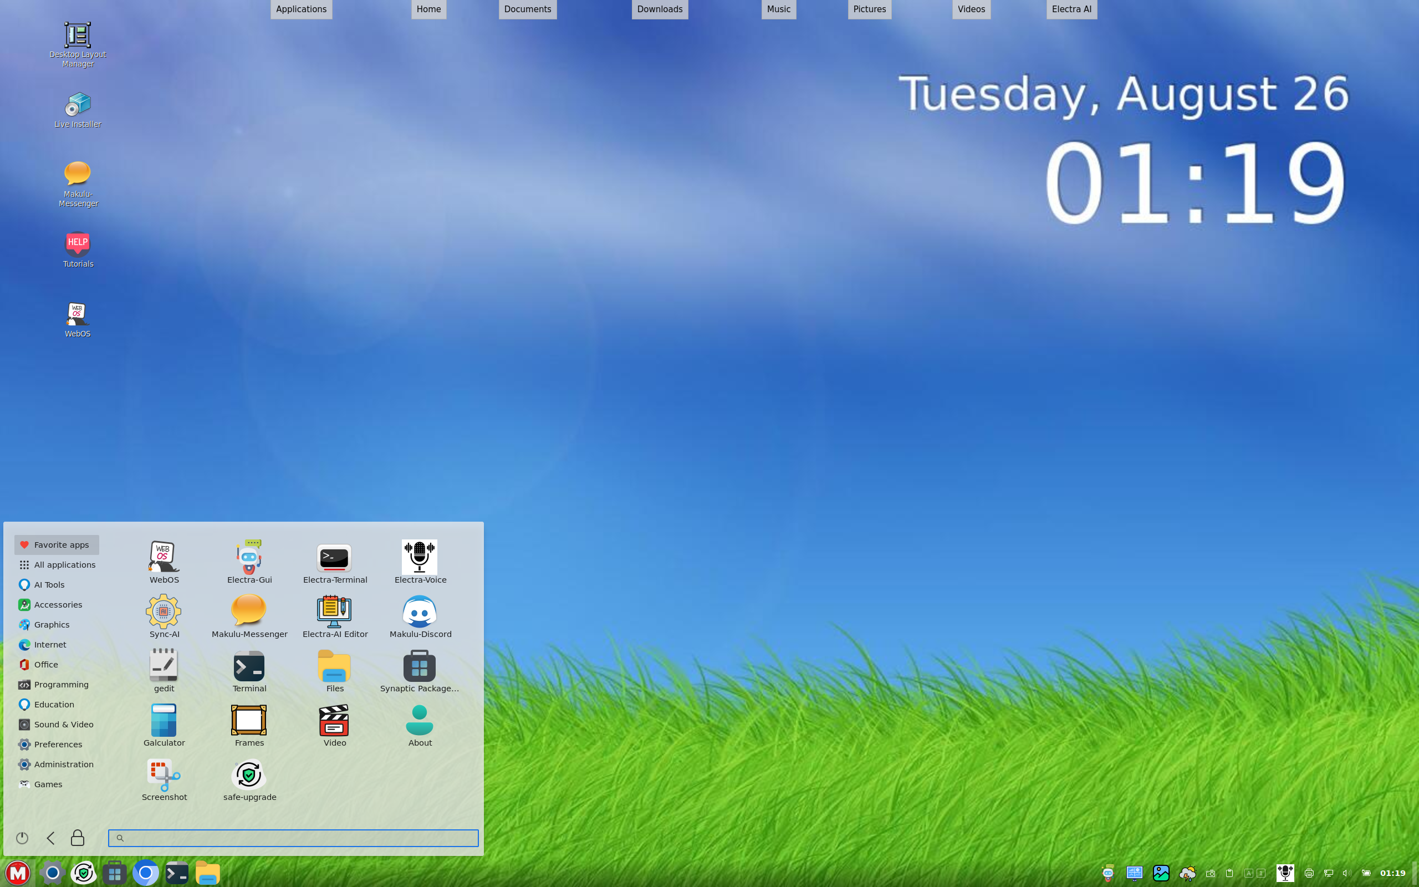Image resolution: width=1419 pixels, height=887 pixels.
Task: Show the All applications category
Action: pos(57,564)
